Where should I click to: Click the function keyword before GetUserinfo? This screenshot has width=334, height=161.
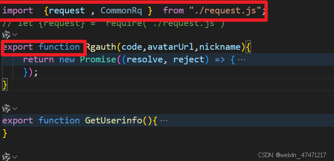[59, 120]
